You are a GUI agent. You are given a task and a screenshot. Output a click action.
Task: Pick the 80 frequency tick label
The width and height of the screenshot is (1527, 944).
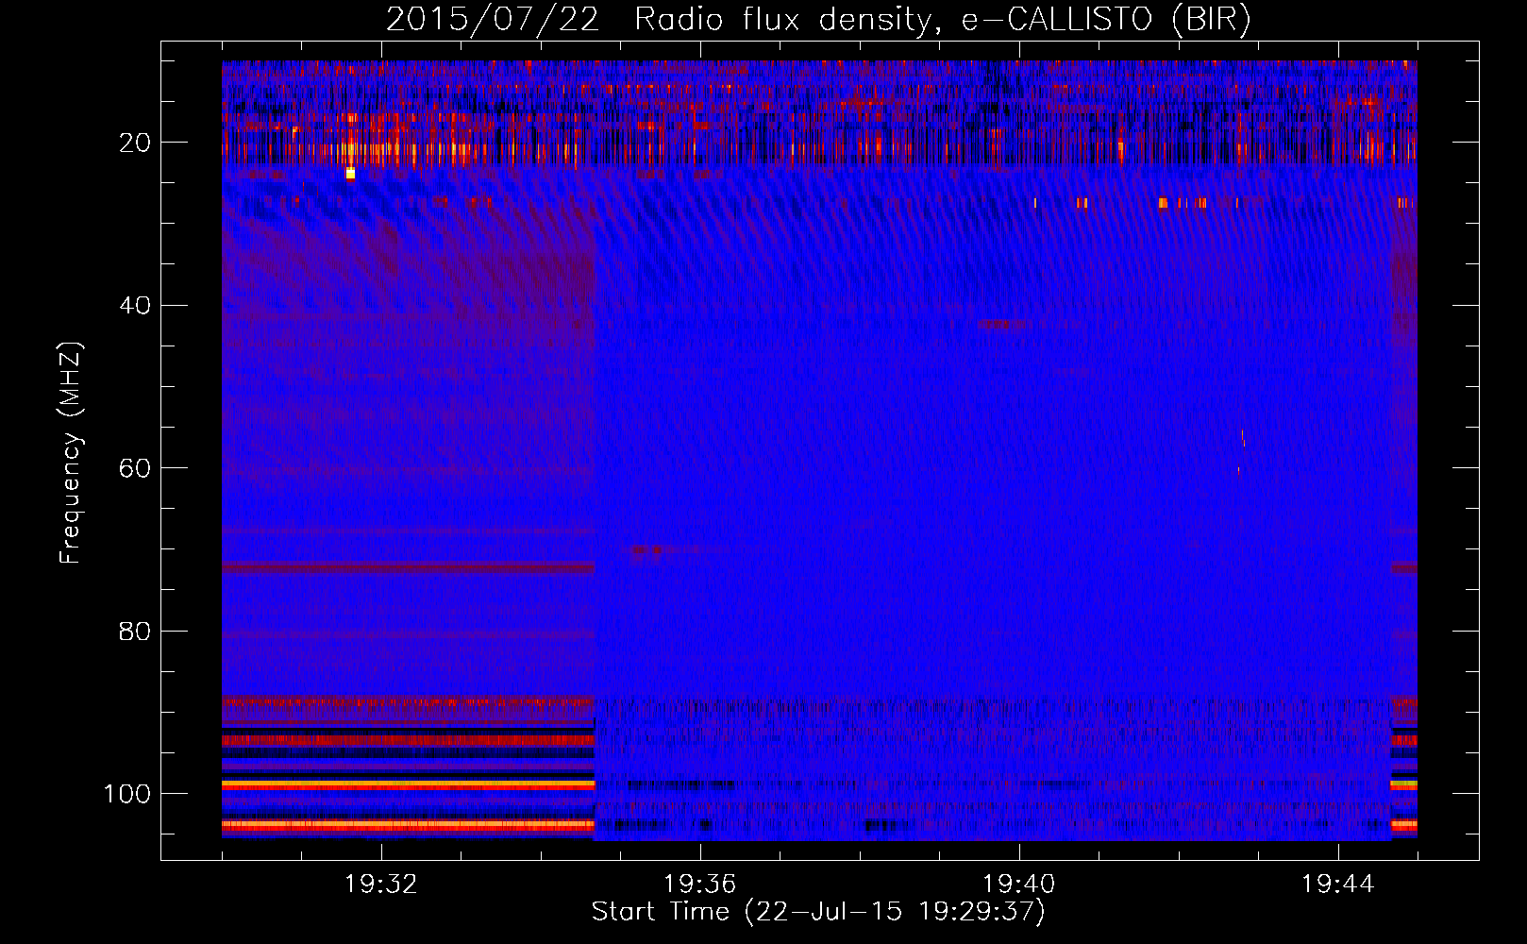click(x=135, y=632)
